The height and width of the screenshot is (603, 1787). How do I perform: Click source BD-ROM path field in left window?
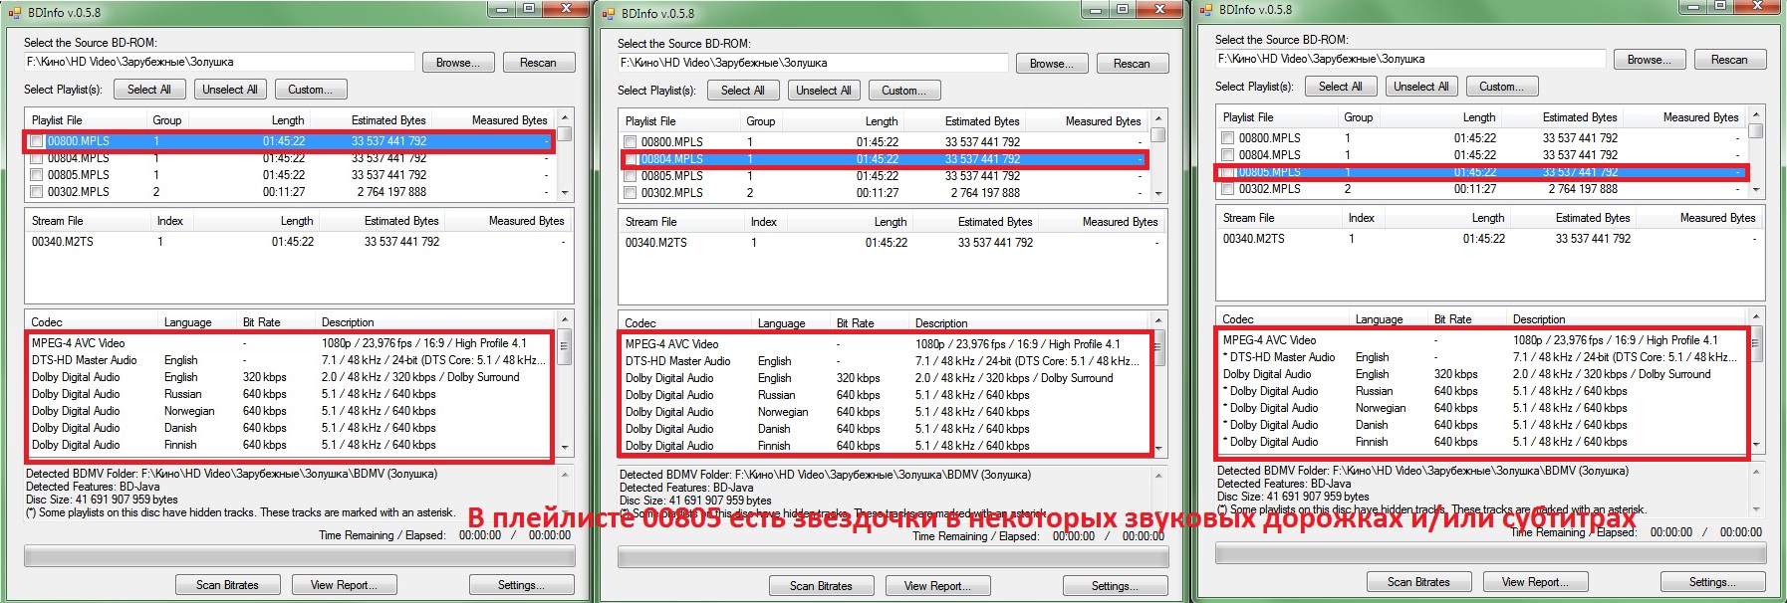click(x=219, y=62)
